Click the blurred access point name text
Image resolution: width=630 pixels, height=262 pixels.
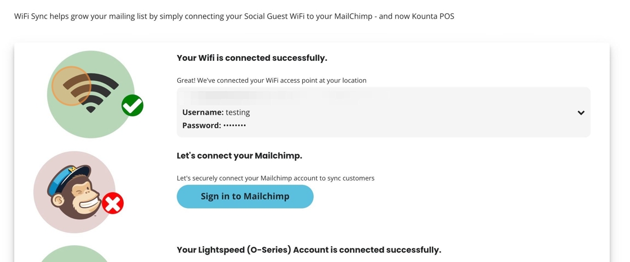tap(270, 96)
